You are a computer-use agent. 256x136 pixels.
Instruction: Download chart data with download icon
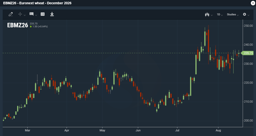point(52,14)
